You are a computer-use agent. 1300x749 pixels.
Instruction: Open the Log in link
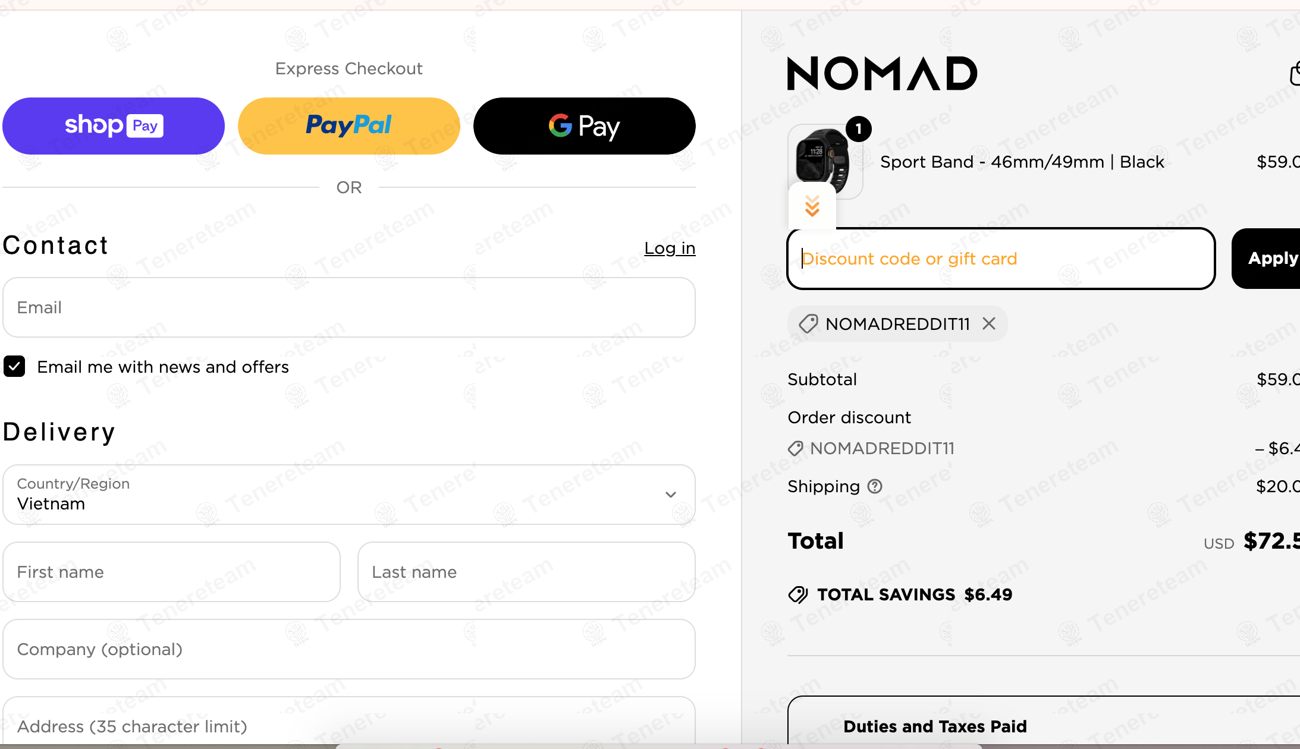point(670,248)
